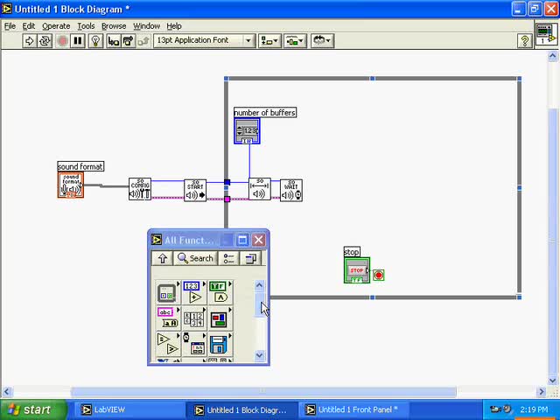Click palette scrollbar up arrow
This screenshot has height=420, width=560.
pyautogui.click(x=260, y=285)
